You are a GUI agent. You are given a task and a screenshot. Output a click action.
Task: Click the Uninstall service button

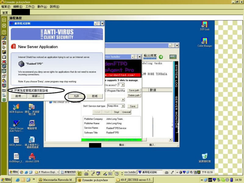[x=126, y=112]
